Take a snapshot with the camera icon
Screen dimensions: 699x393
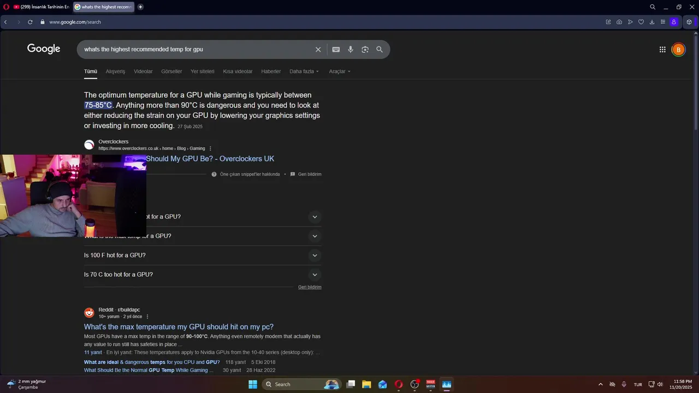pos(619,22)
